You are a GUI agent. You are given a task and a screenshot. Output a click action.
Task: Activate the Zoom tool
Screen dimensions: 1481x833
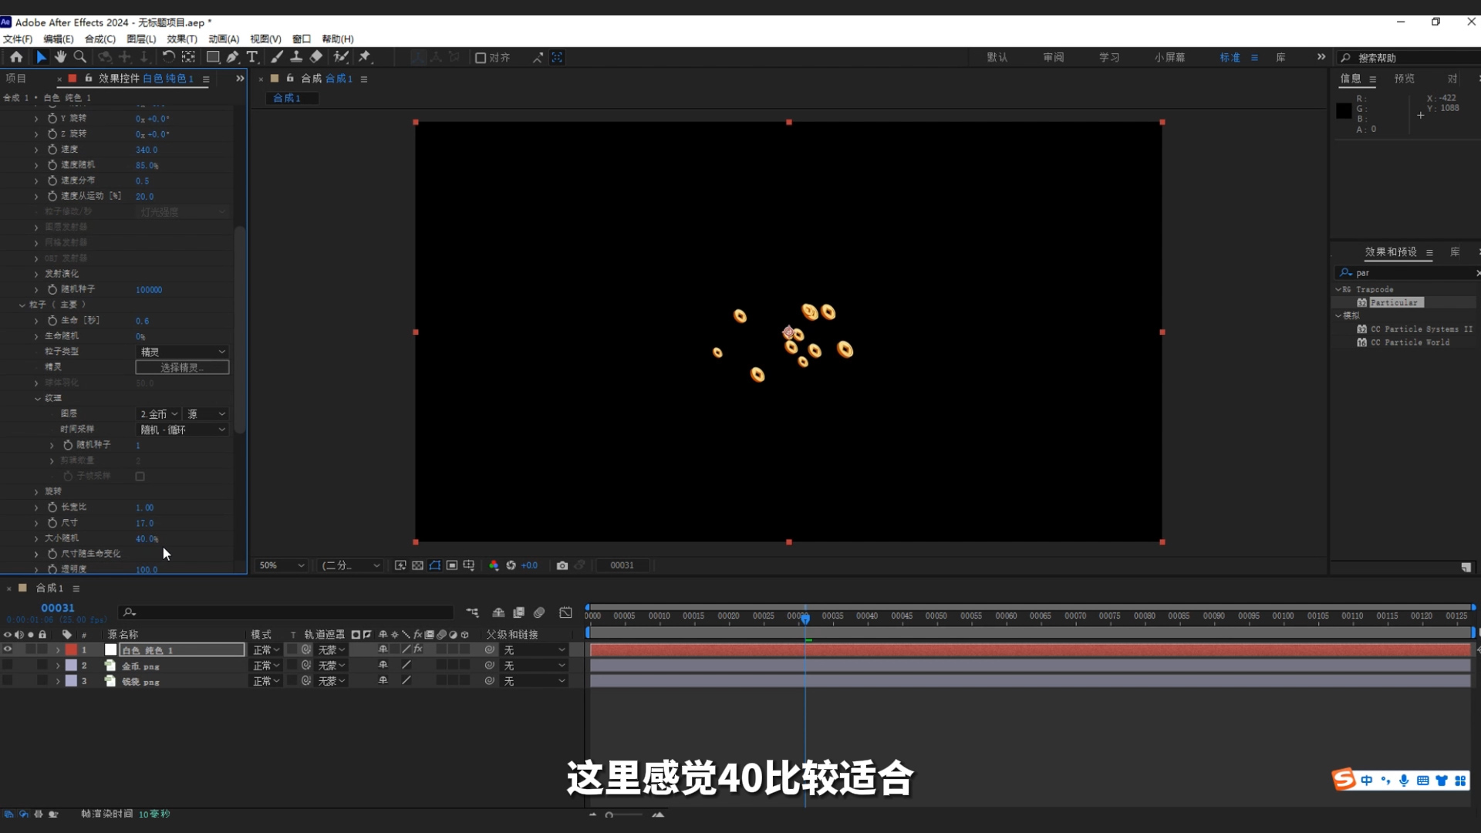[80, 56]
